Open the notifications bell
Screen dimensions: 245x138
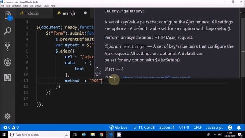(x=239, y=128)
